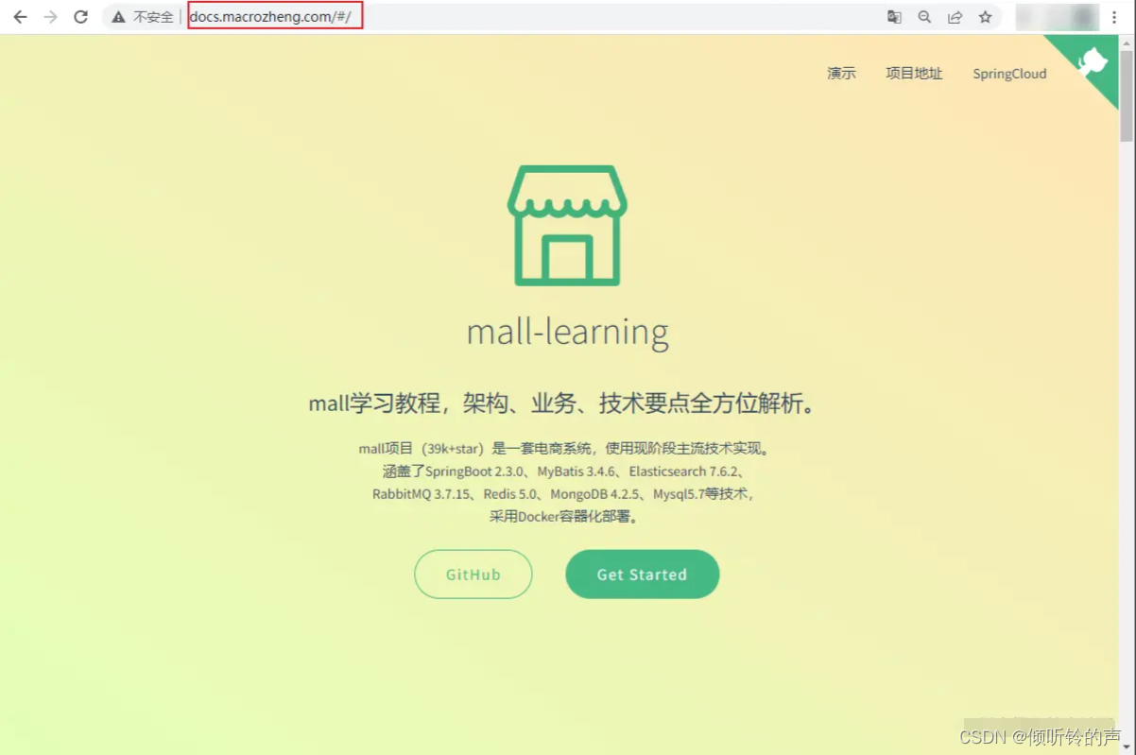Image resolution: width=1136 pixels, height=755 pixels.
Task: Open the translate page icon
Action: (894, 17)
